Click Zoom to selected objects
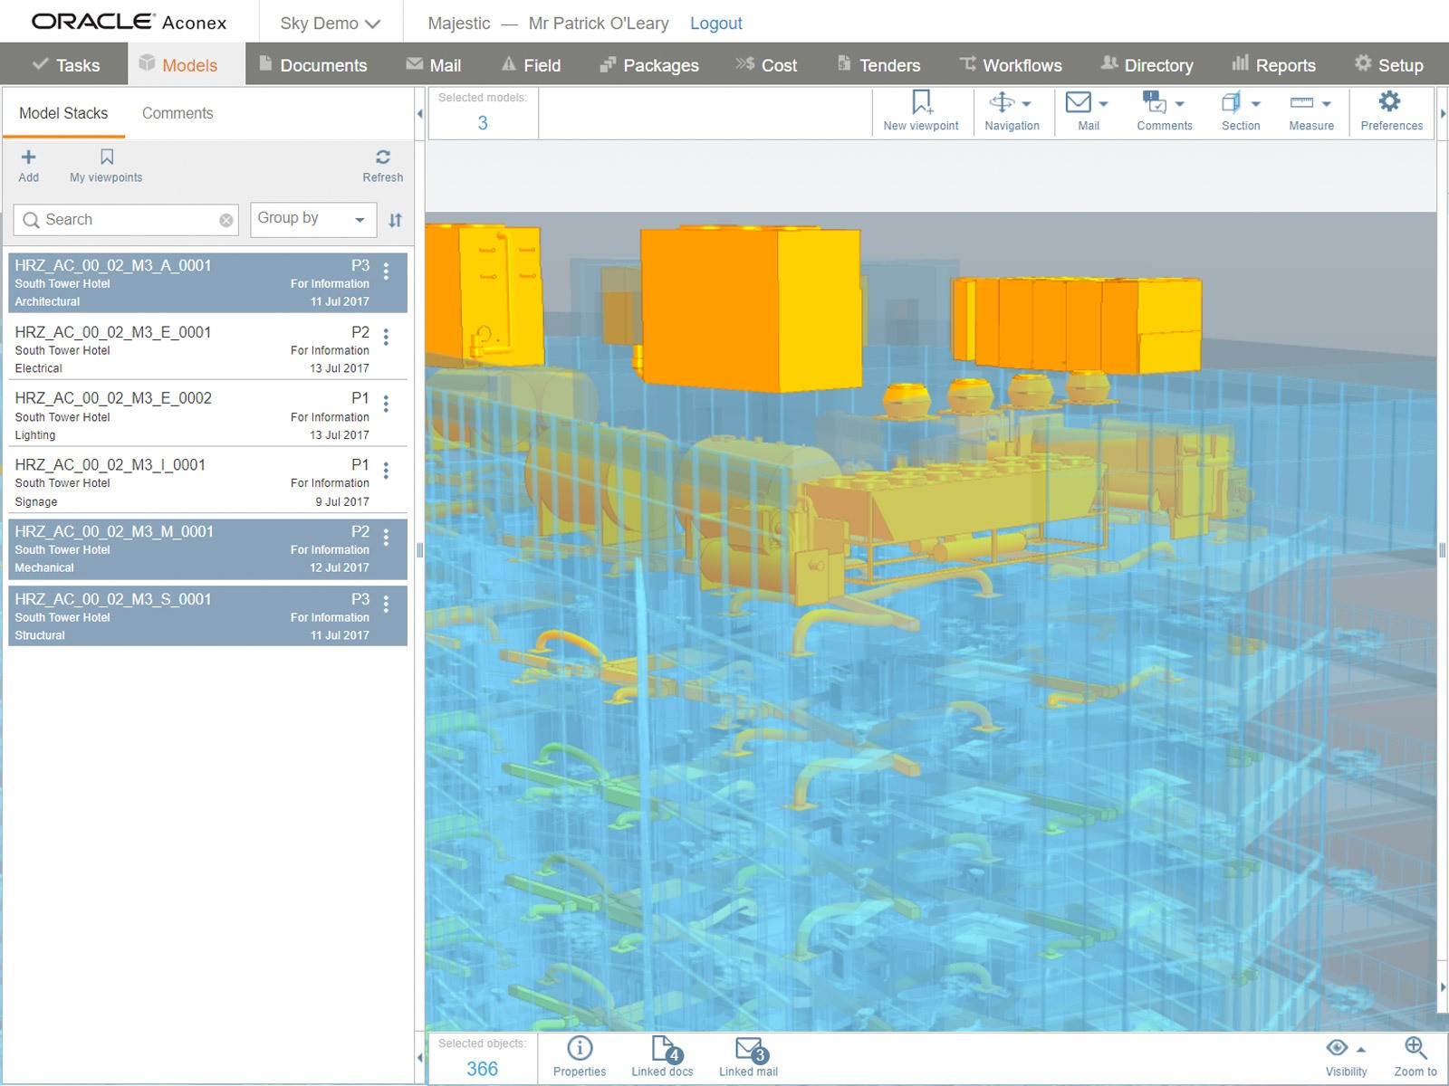Image resolution: width=1449 pixels, height=1086 pixels. click(1415, 1050)
